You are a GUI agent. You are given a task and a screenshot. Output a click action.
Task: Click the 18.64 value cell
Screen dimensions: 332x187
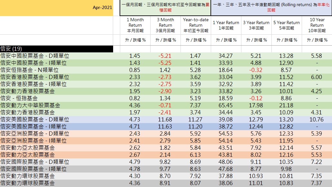click(226, 70)
